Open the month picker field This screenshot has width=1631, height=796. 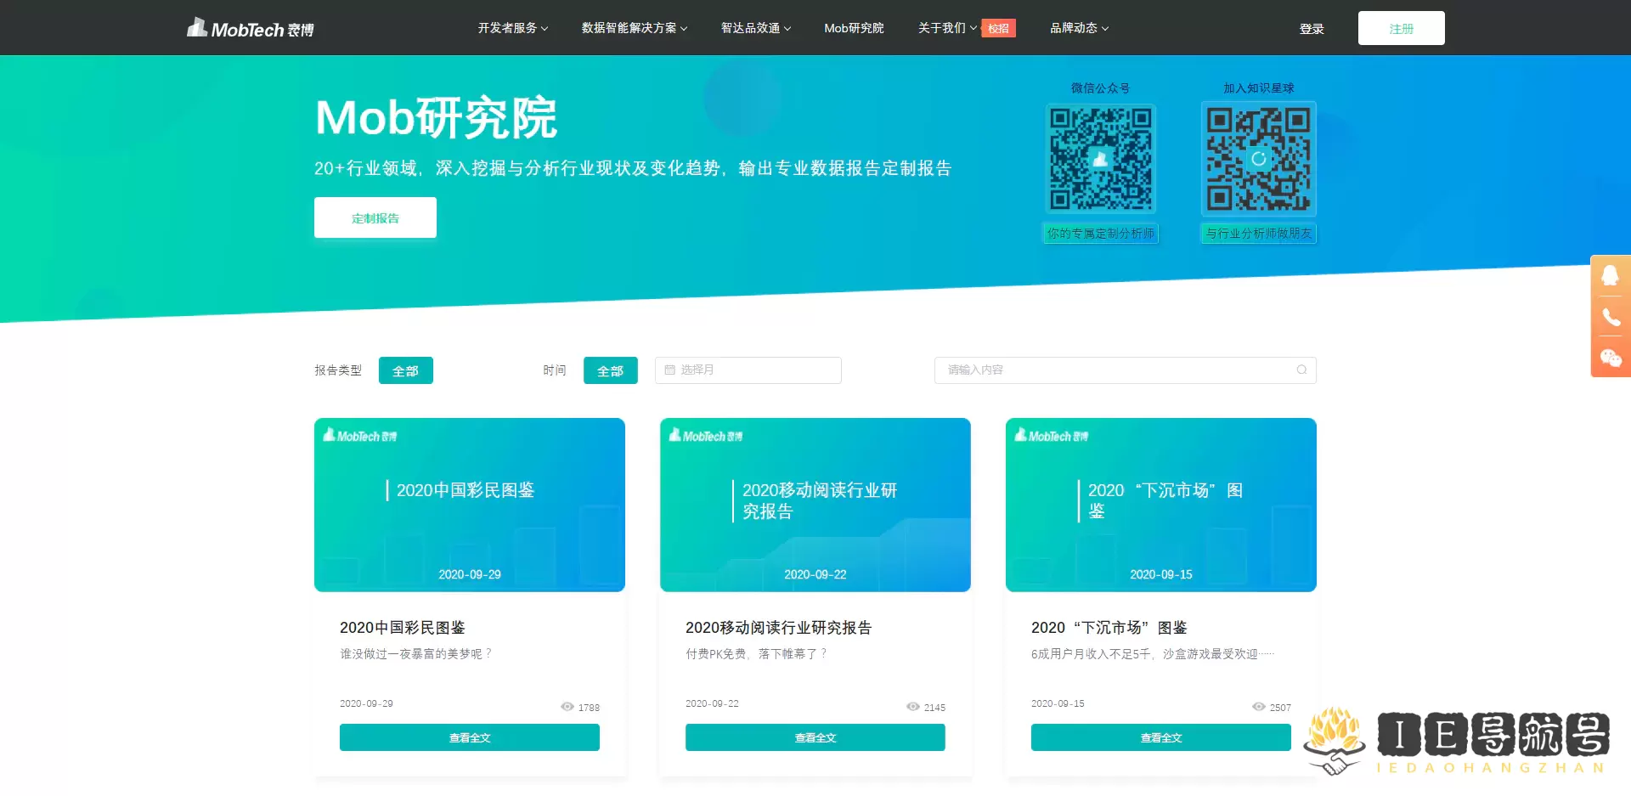(x=748, y=370)
